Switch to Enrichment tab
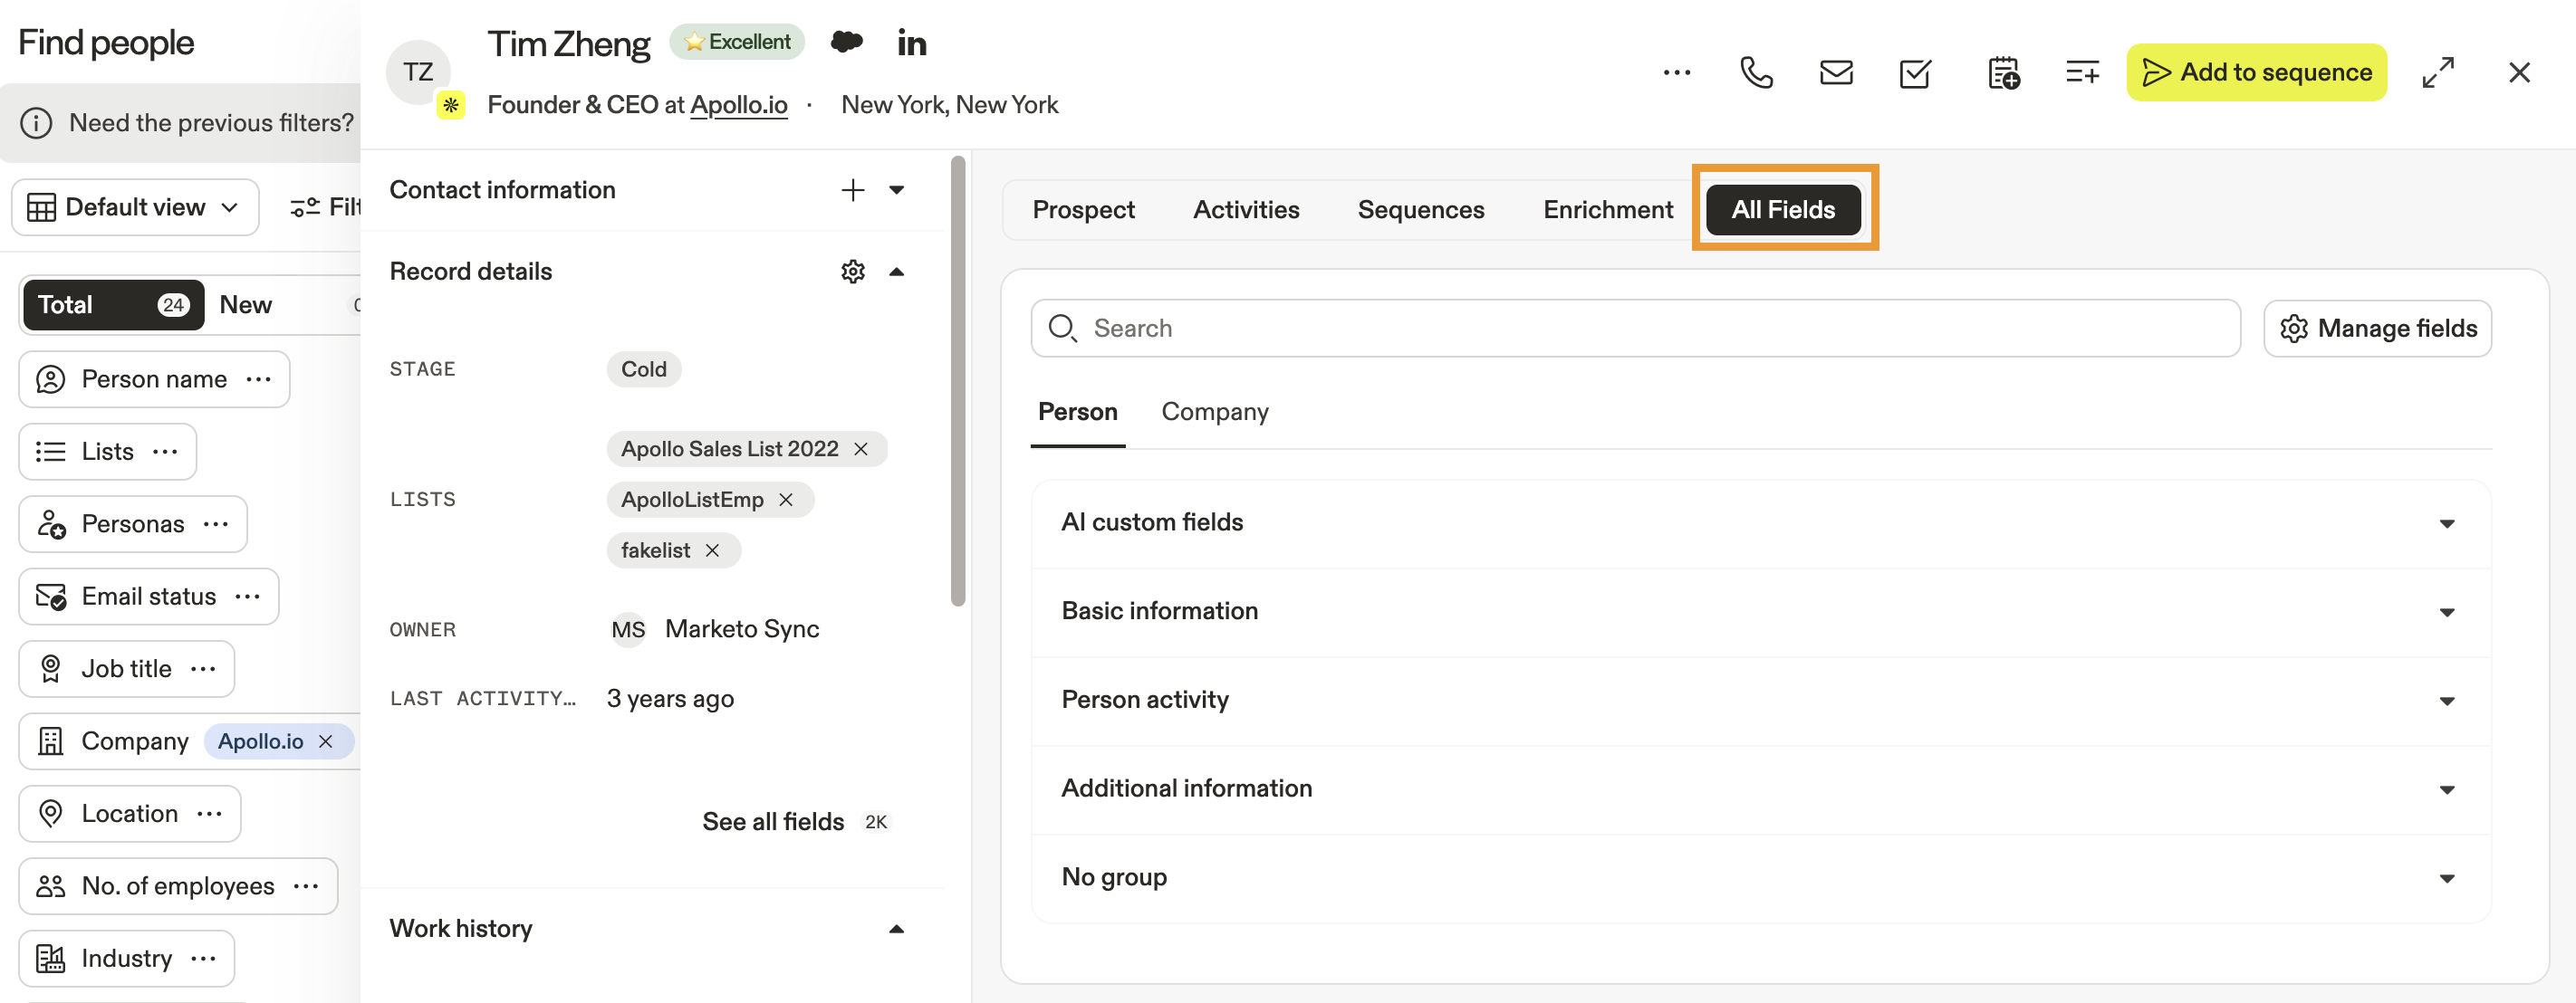This screenshot has width=2576, height=1003. point(1607,210)
